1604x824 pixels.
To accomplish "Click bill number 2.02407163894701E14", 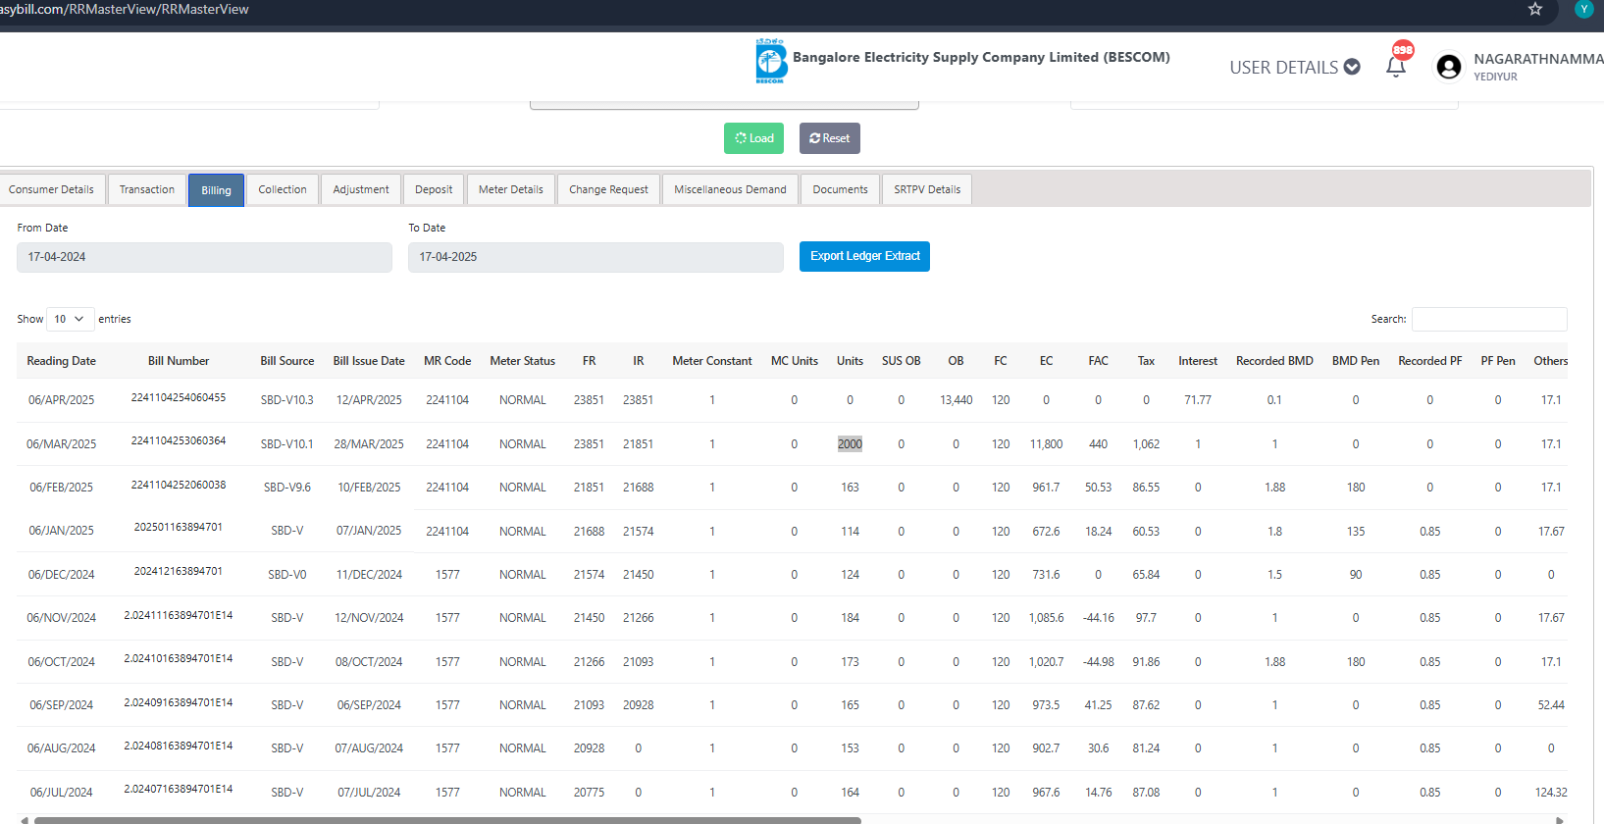I will 179,789.
